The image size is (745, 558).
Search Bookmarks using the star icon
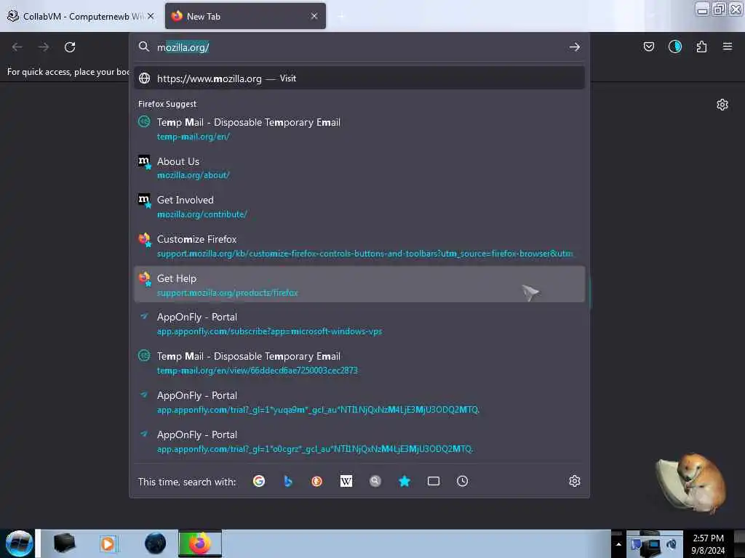click(x=405, y=481)
